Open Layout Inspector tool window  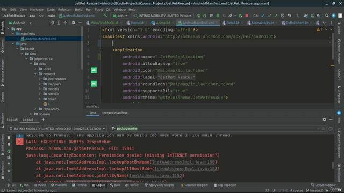(323, 185)
